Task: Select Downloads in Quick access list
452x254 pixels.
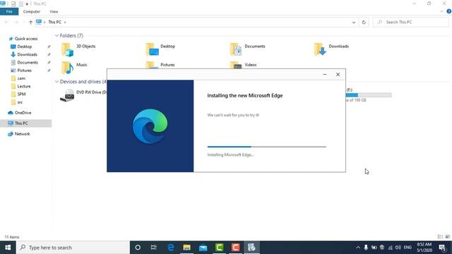Action: click(x=27, y=54)
